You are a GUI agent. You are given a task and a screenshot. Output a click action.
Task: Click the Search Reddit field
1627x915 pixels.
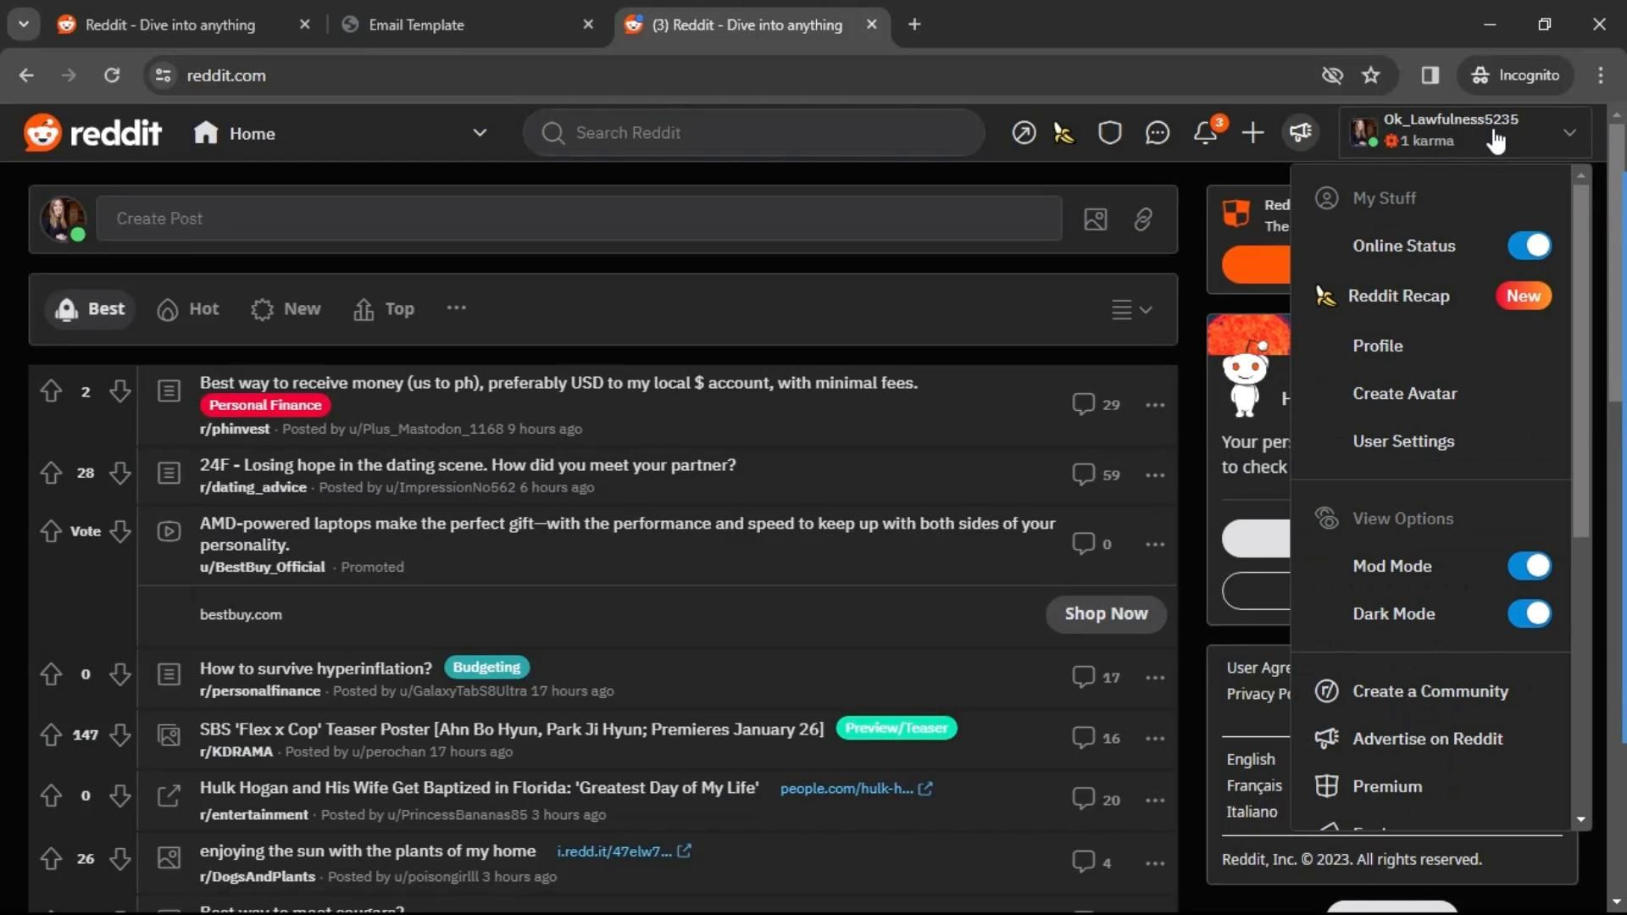click(753, 133)
